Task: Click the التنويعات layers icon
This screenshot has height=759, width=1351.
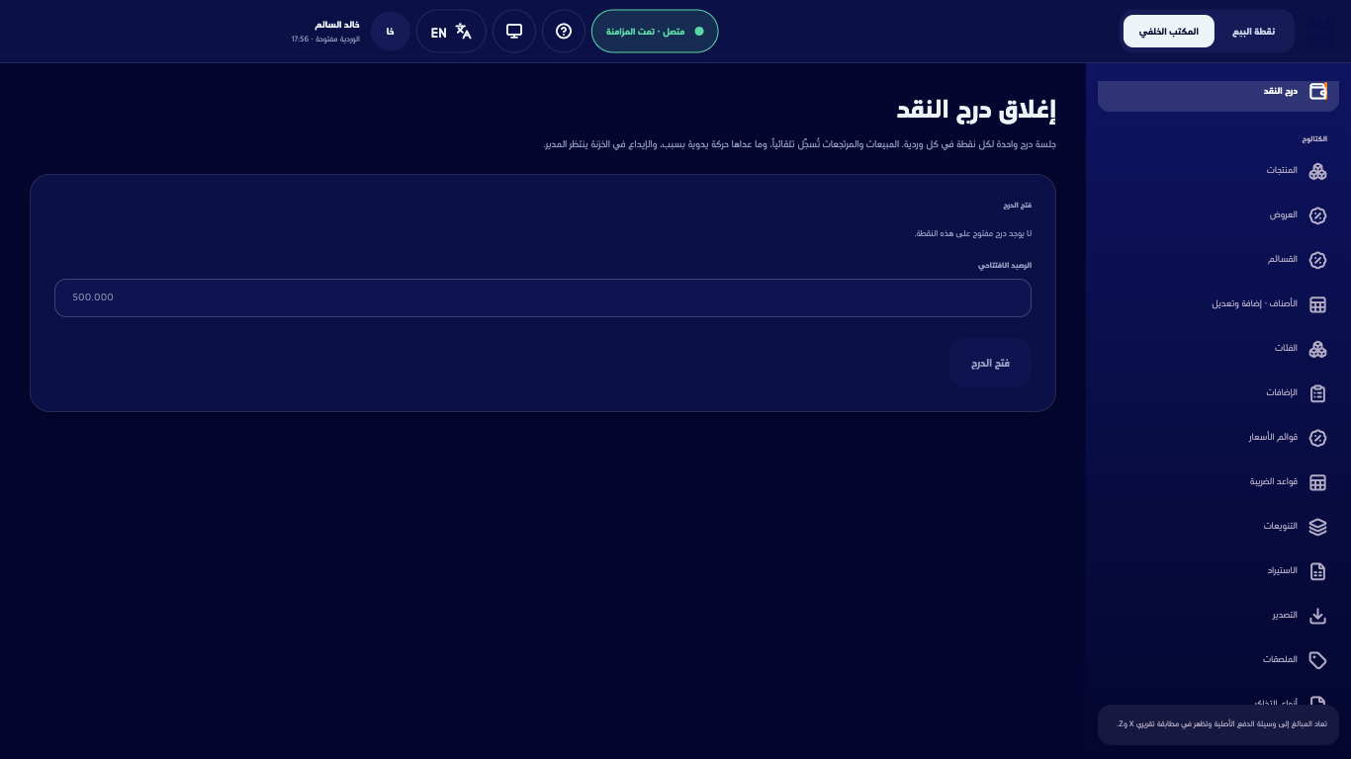Action: (x=1317, y=527)
